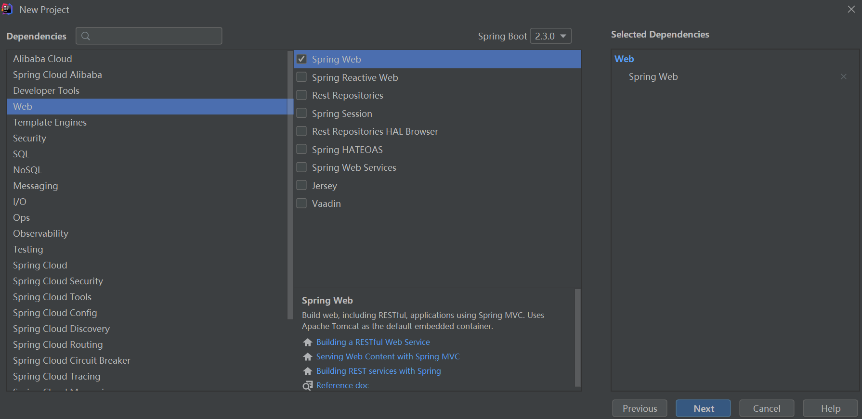Click home icon beside Building a RESTful Web Service
Screen dimensions: 862x419
coord(308,343)
